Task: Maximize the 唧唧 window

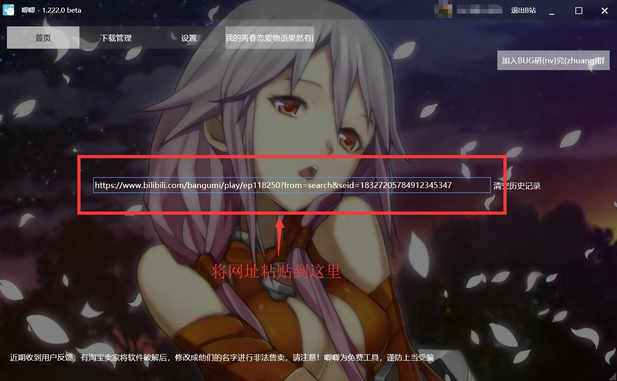Action: click(x=579, y=11)
